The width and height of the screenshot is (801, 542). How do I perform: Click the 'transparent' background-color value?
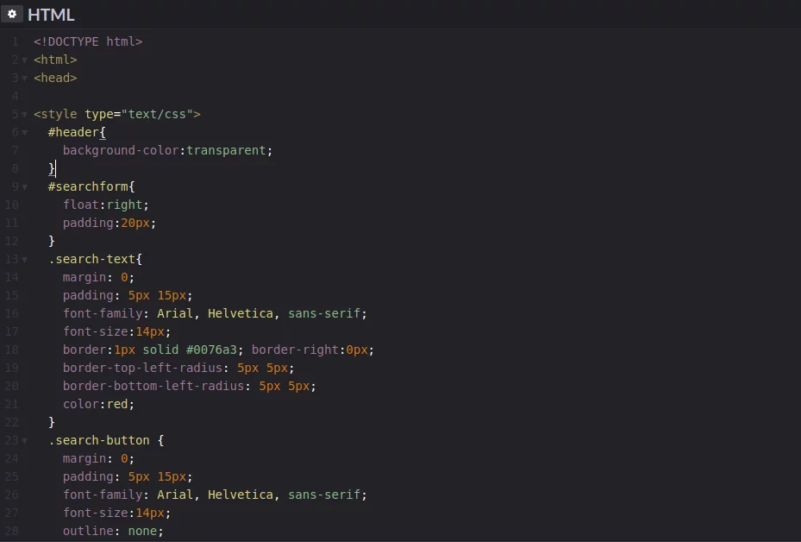pyautogui.click(x=226, y=150)
